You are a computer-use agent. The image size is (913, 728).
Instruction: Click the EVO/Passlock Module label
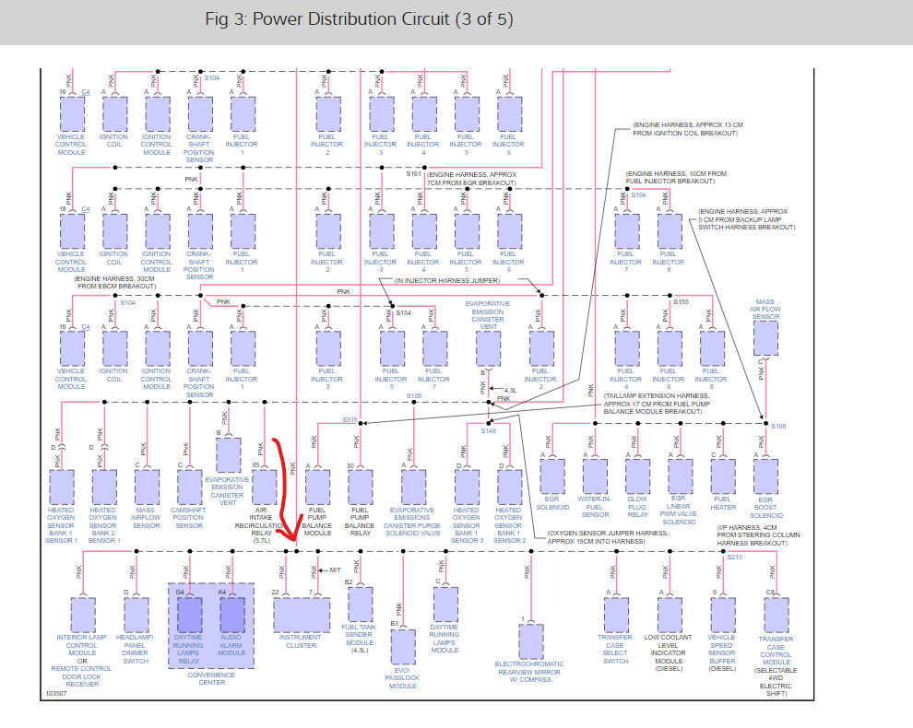pos(402,678)
